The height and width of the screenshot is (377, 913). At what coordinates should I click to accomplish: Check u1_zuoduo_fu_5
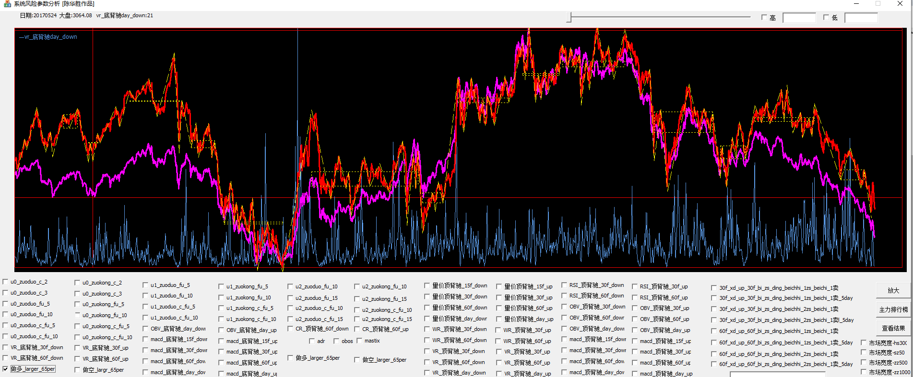145,285
